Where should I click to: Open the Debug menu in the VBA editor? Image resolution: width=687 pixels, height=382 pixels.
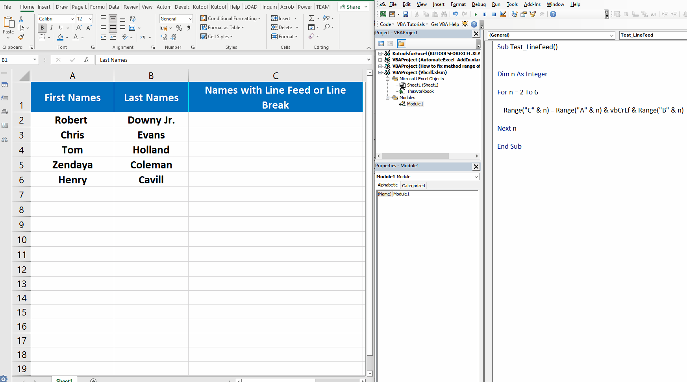[x=478, y=4]
